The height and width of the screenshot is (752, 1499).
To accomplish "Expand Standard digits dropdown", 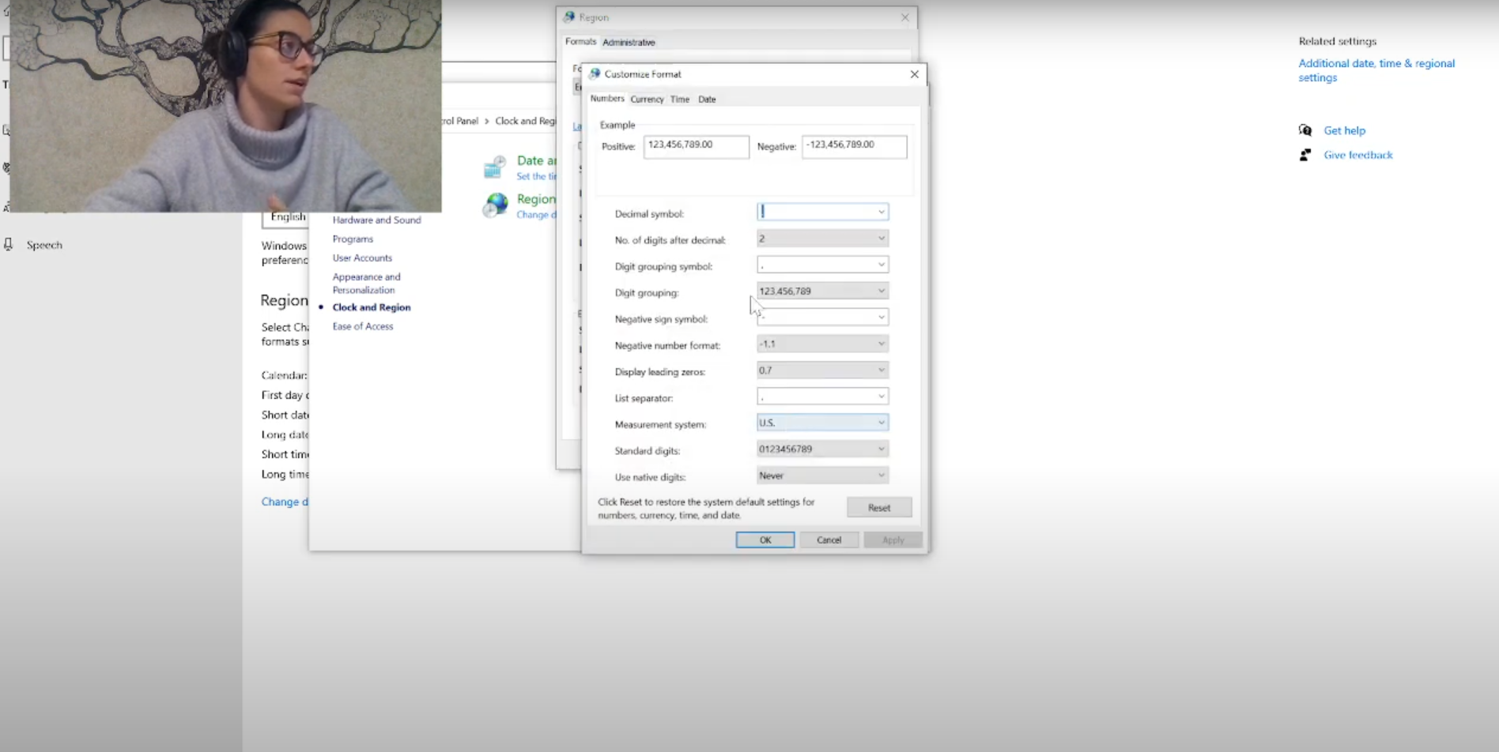I will tap(822, 449).
